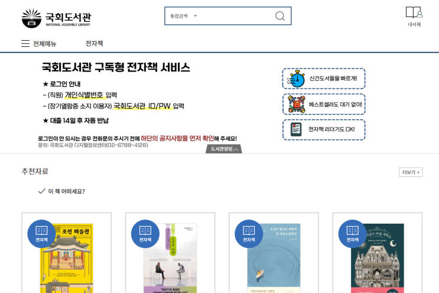This screenshot has height=293, width=439.
Task: Open the dark green mansion book cover
Action: tap(378, 258)
